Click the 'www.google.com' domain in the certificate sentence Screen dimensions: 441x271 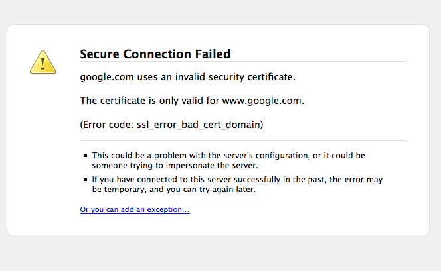tap(262, 101)
